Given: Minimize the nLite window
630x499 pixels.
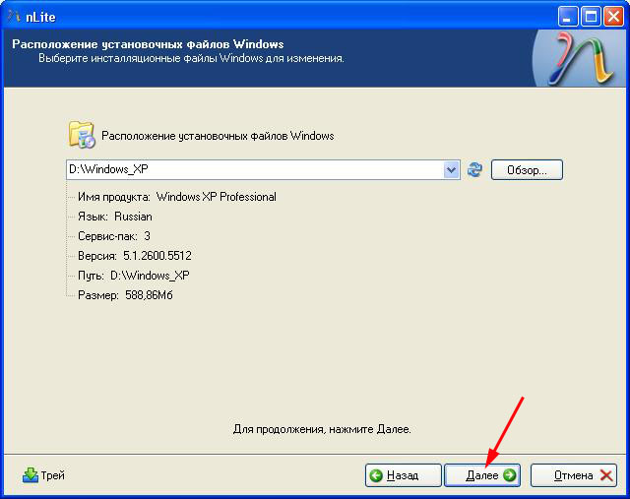Looking at the screenshot, I should click(x=567, y=17).
